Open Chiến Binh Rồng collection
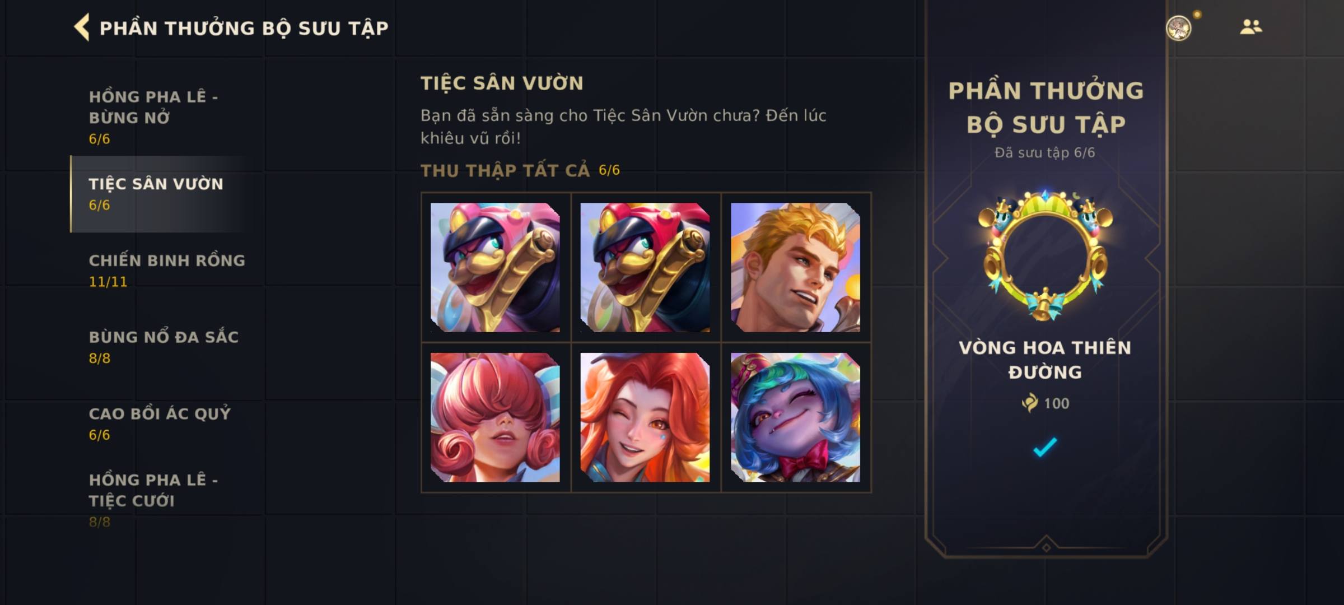Viewport: 1344px width, 605px height. point(167,271)
